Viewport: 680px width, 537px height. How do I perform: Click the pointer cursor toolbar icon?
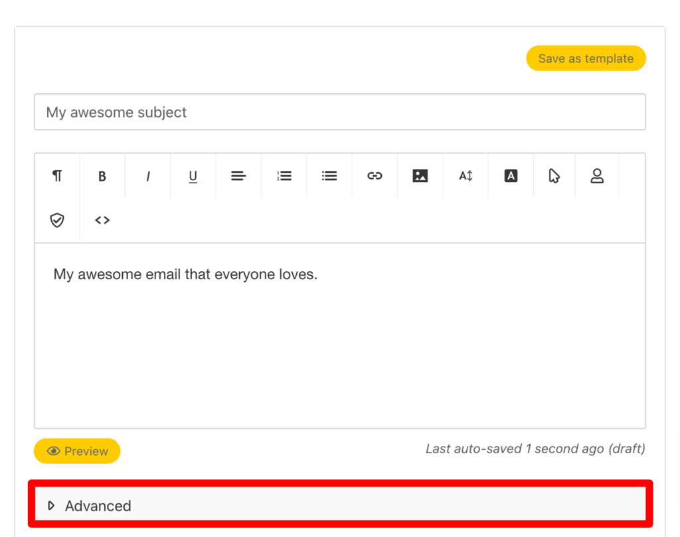(x=554, y=176)
